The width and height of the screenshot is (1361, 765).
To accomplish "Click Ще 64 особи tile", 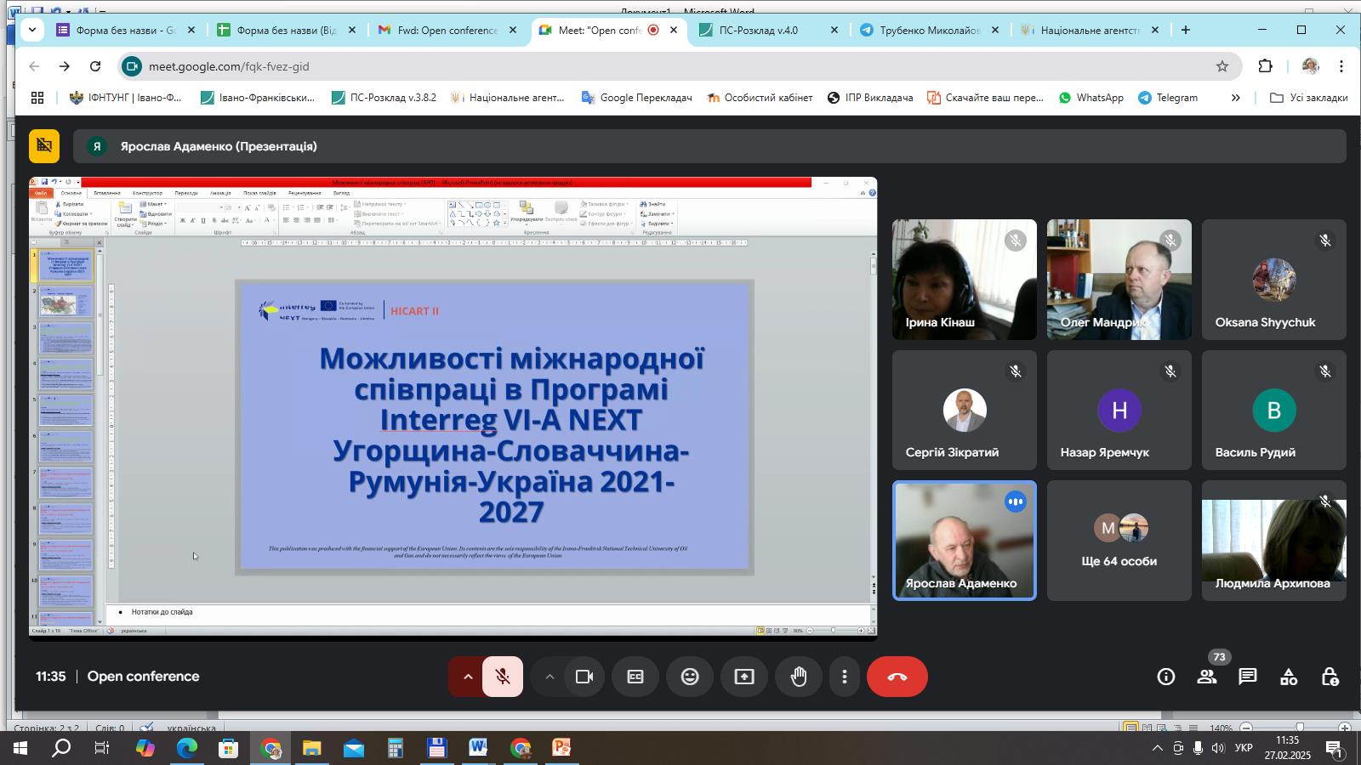I will tap(1119, 541).
